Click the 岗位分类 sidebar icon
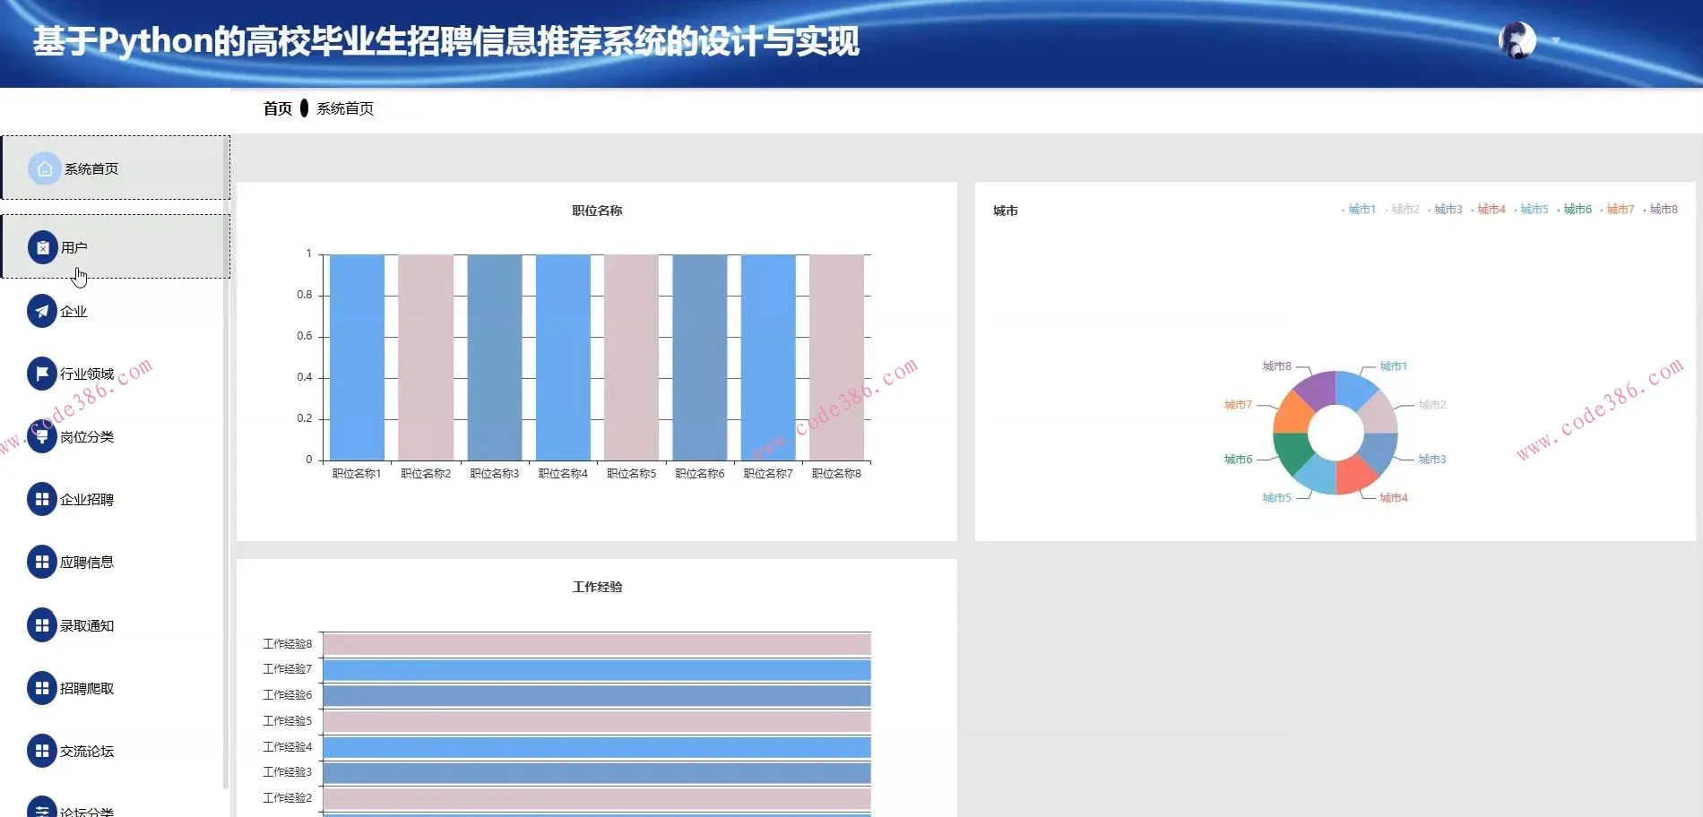Screen dimensions: 1703x817 (42, 436)
